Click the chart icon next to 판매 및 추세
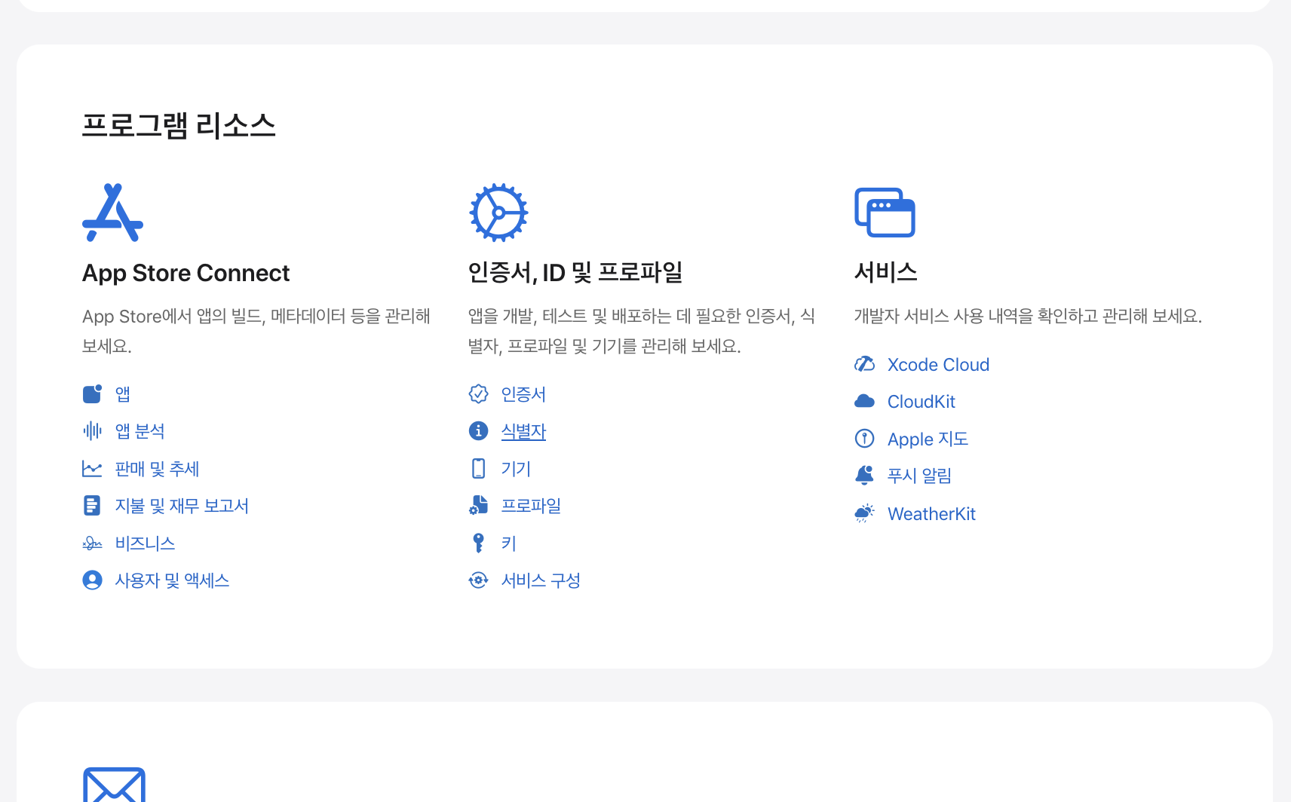The width and height of the screenshot is (1291, 802). [x=92, y=468]
